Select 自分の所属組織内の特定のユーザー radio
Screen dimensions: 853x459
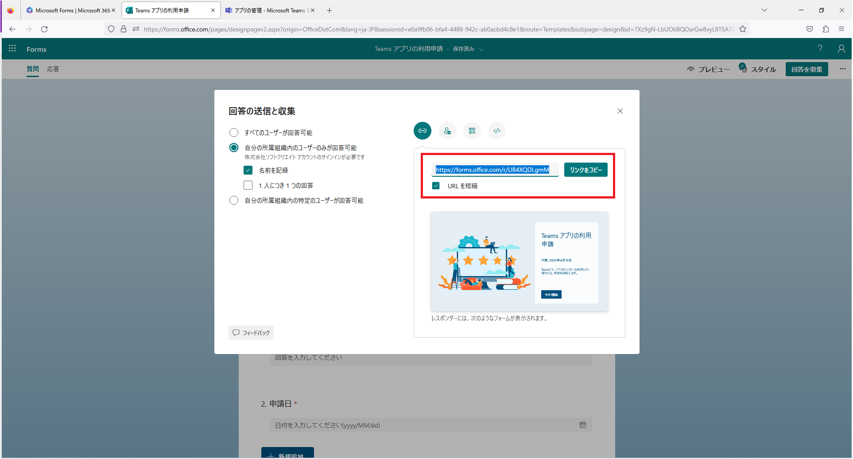point(234,200)
